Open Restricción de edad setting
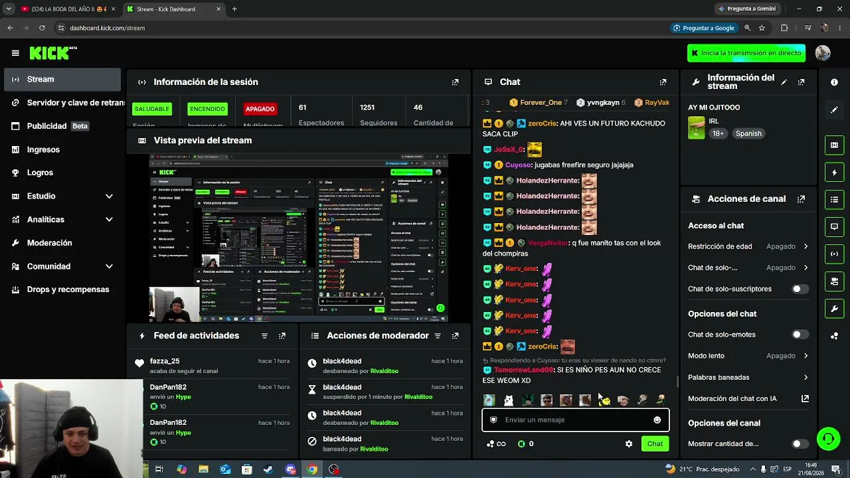The width and height of the screenshot is (850, 478). (748, 246)
